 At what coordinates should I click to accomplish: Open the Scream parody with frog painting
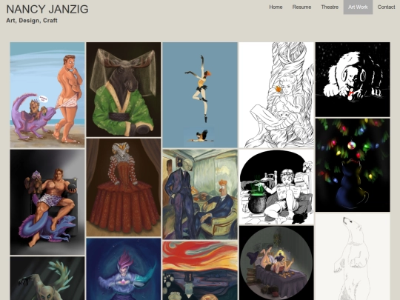[x=200, y=270]
